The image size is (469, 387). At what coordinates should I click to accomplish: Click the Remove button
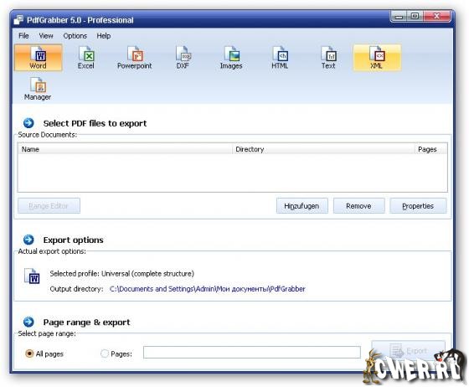pos(359,206)
